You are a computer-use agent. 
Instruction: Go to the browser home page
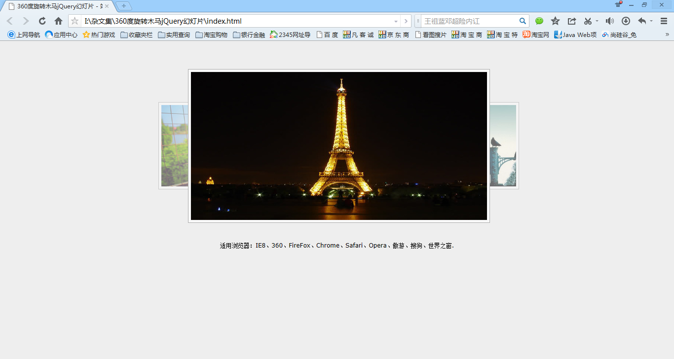click(x=58, y=21)
